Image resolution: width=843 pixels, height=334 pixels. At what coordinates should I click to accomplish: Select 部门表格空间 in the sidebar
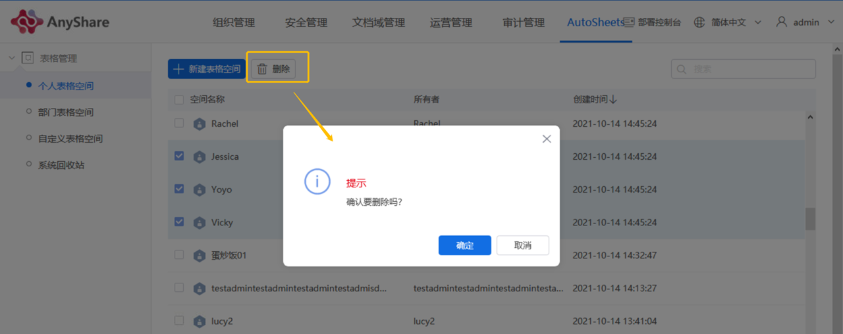pos(66,112)
